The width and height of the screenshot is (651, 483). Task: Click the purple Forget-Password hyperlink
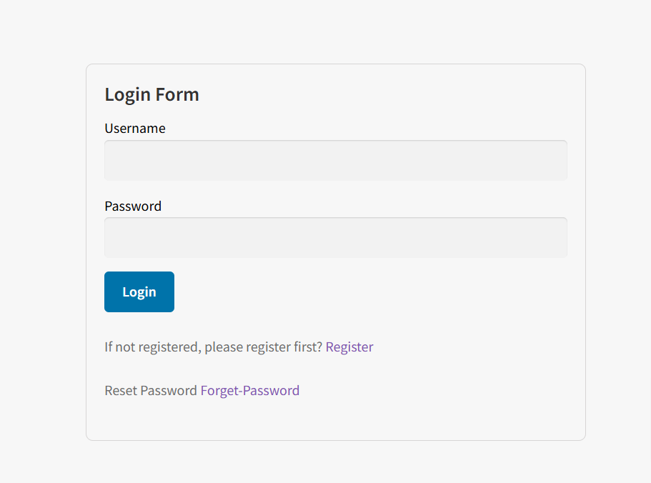point(250,391)
